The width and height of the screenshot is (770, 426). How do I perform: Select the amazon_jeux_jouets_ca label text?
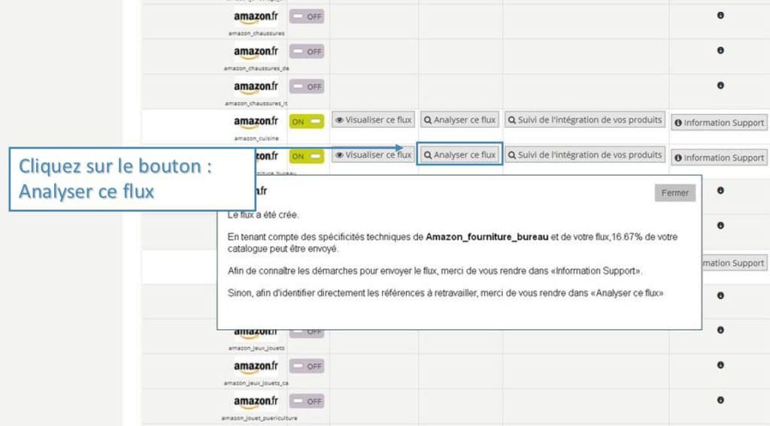(x=256, y=383)
